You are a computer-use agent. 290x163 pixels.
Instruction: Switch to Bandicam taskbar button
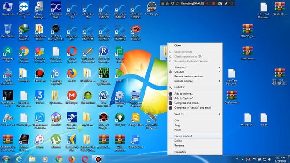pos(98,159)
